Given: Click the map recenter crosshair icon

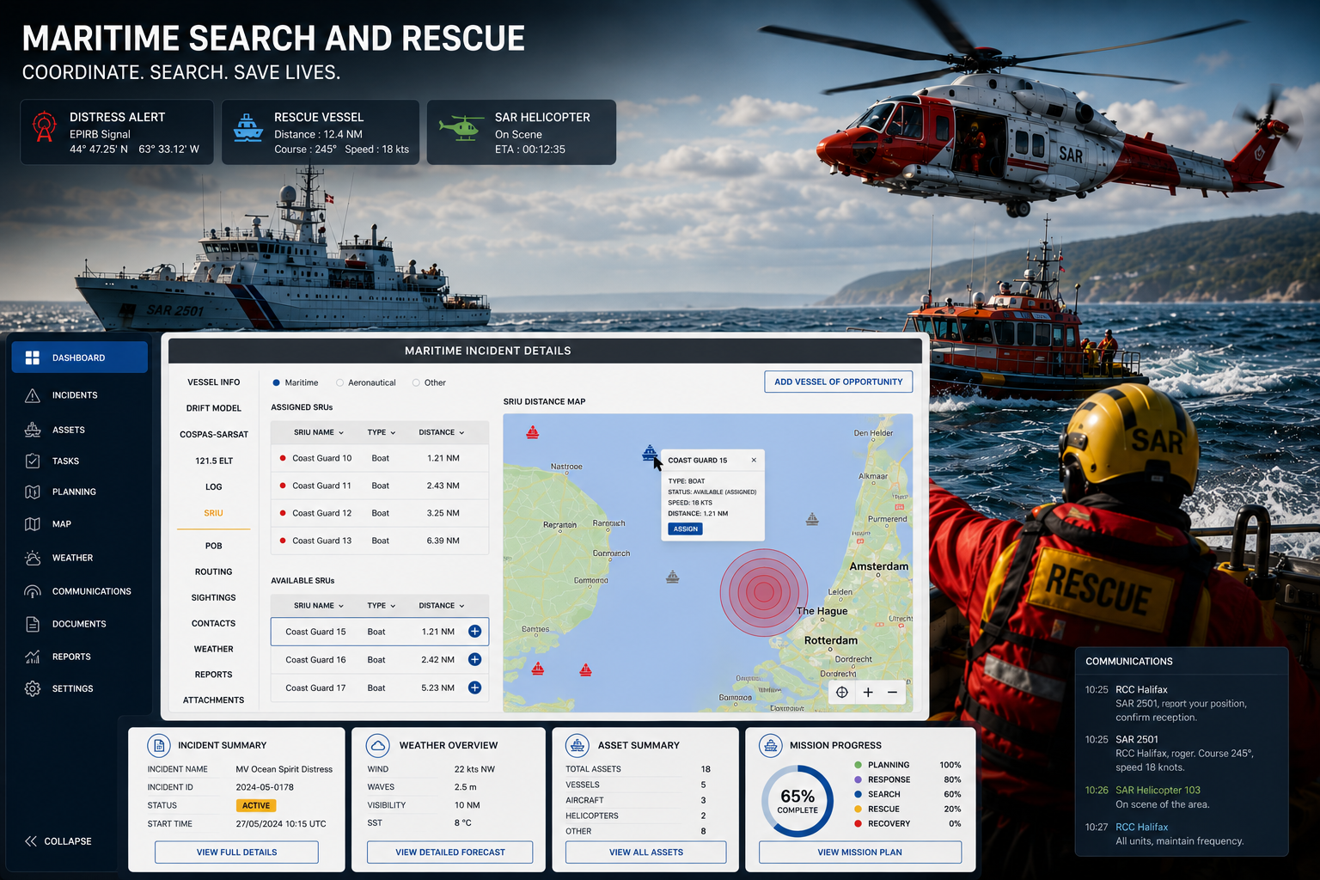Looking at the screenshot, I should (x=842, y=693).
